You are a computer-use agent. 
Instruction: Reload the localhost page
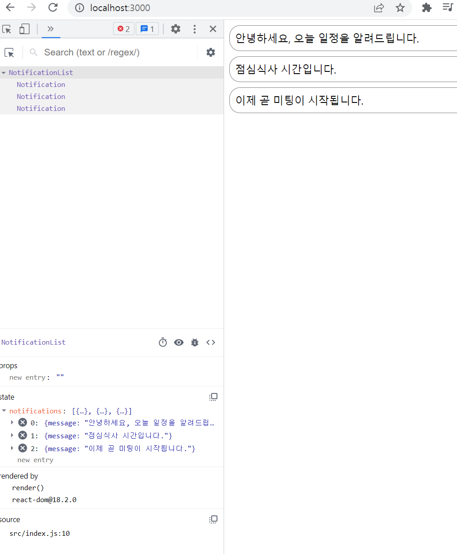click(x=53, y=8)
